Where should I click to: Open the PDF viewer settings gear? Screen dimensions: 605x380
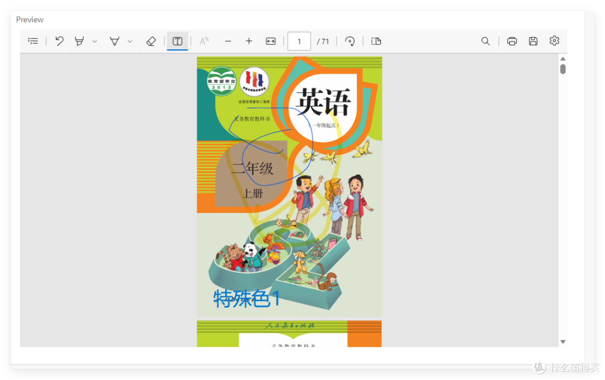(x=554, y=41)
